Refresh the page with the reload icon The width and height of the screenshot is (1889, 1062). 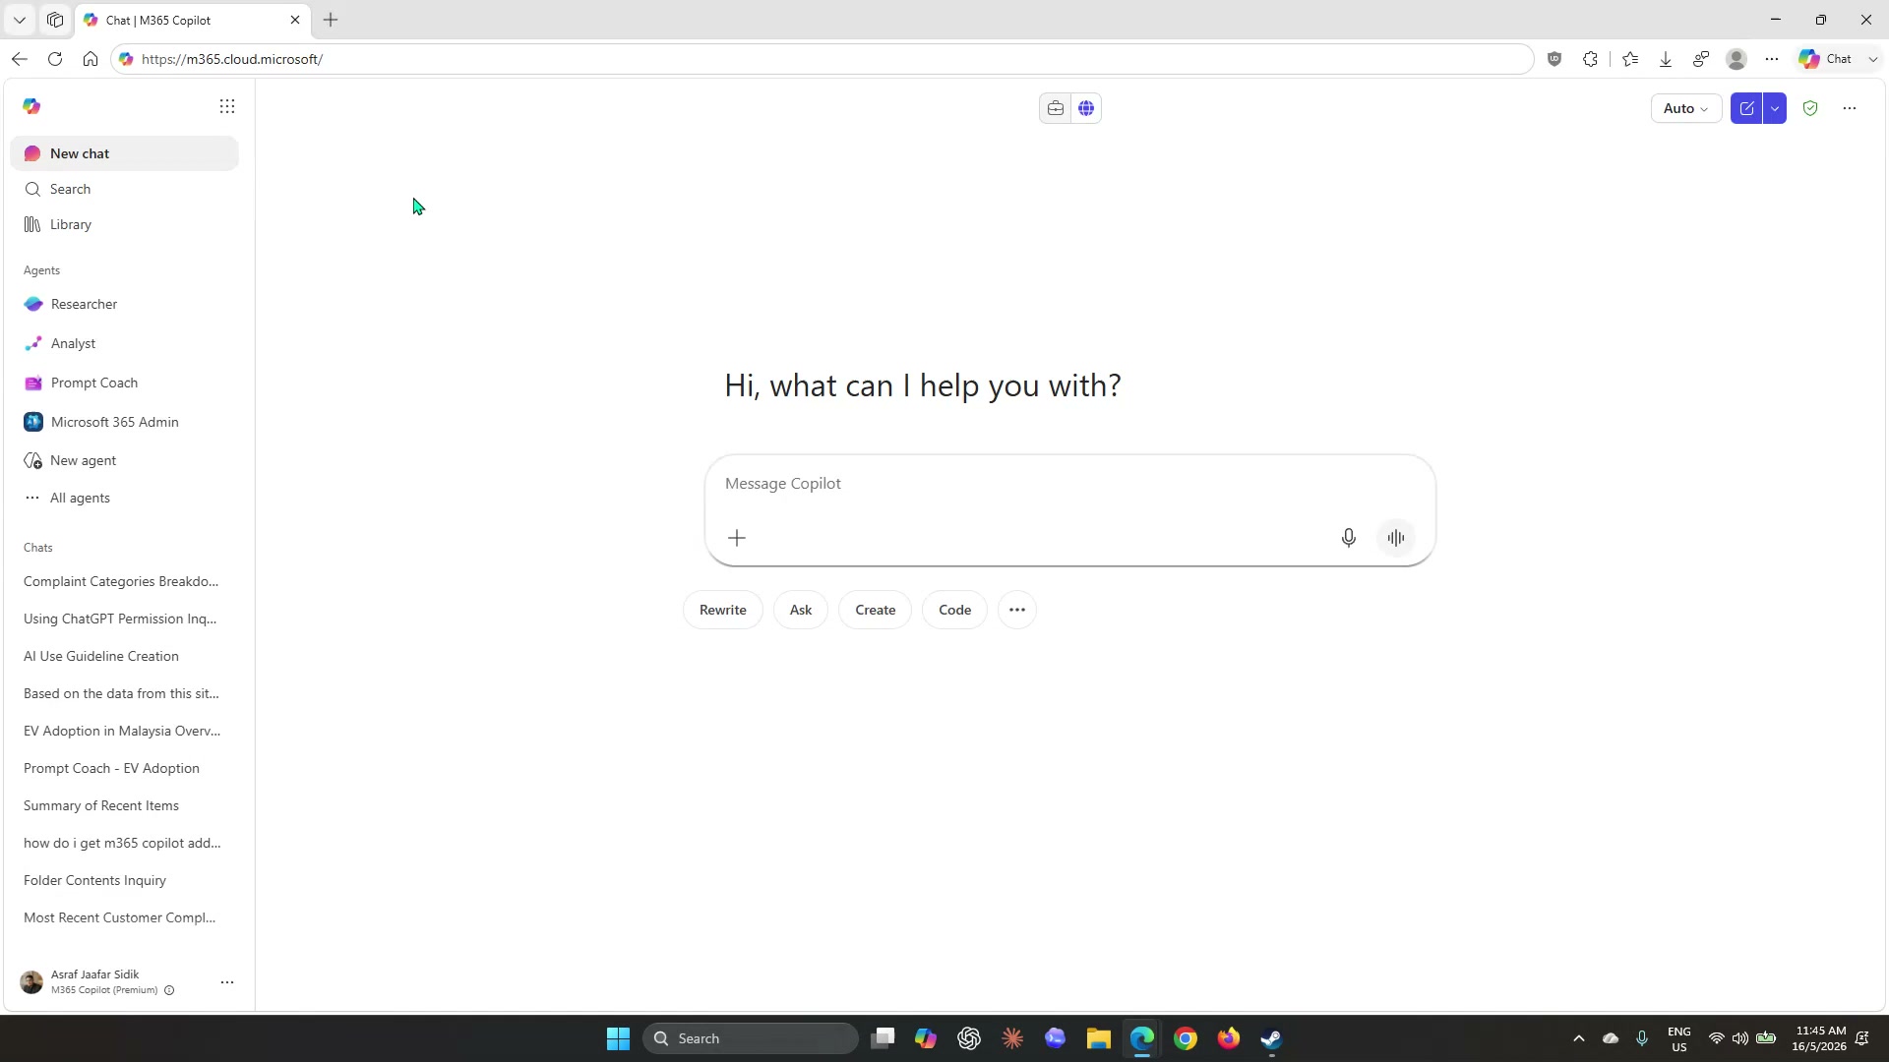tap(55, 59)
